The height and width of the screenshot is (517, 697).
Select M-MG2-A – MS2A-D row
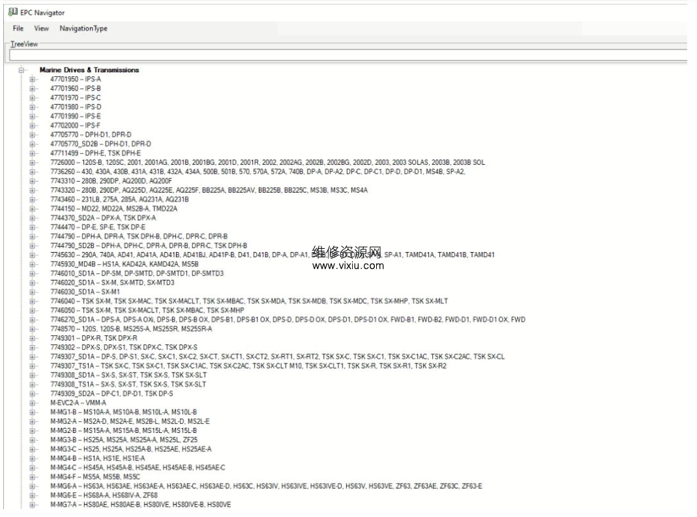[x=130, y=421]
